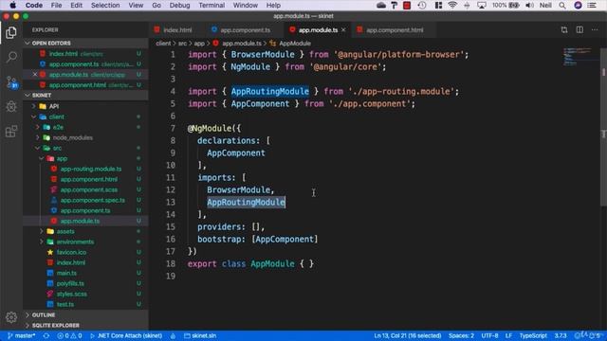This screenshot has width=607, height=341.
Task: Collapse the src folder
Action: pos(57,148)
